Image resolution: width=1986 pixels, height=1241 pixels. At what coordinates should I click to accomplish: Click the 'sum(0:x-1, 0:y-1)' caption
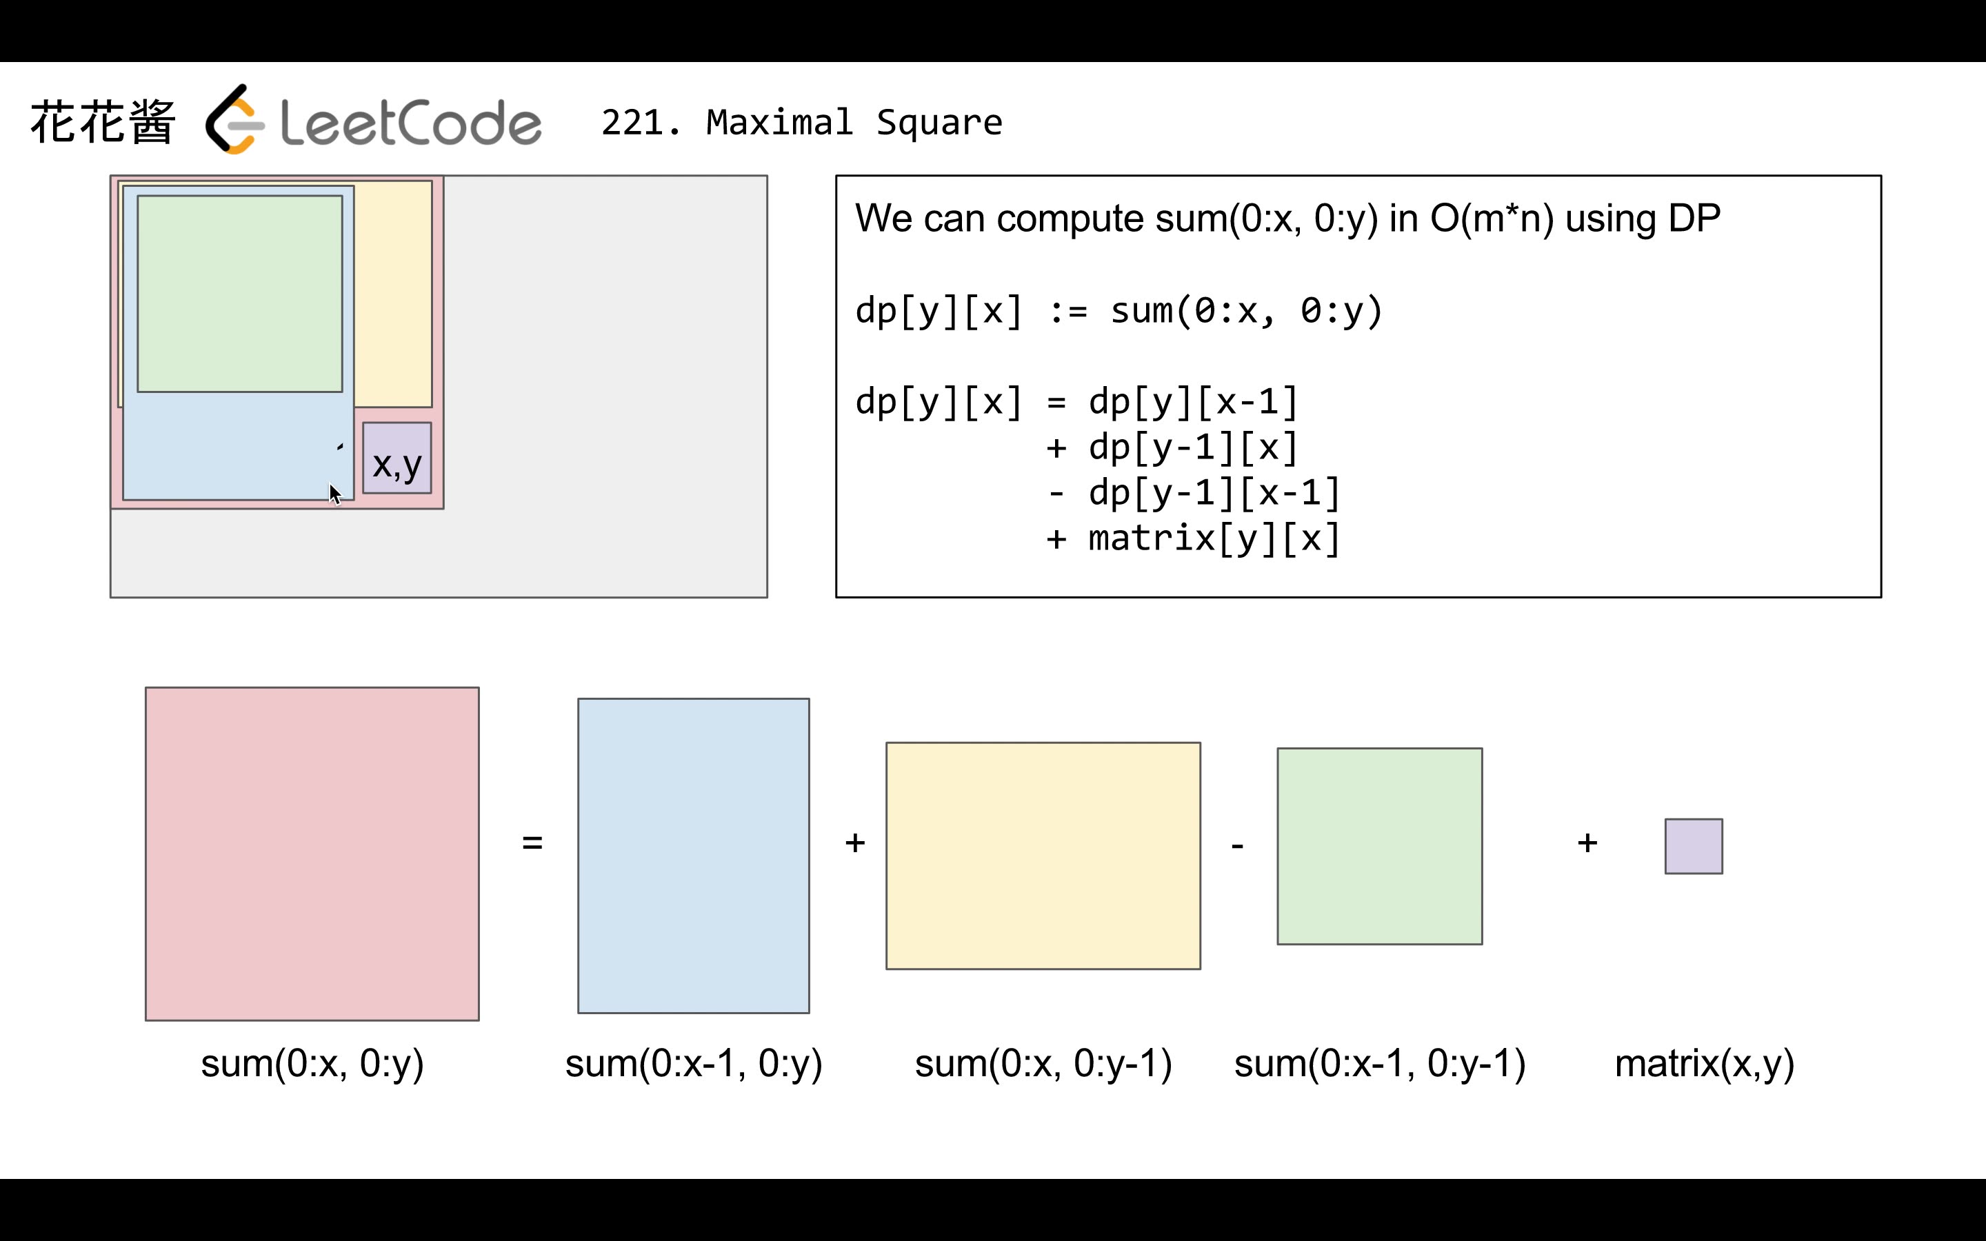point(1380,1064)
